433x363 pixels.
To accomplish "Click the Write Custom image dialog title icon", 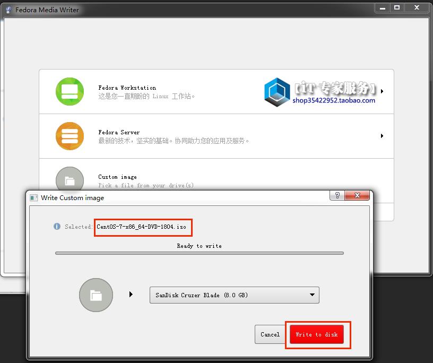I will click(33, 198).
